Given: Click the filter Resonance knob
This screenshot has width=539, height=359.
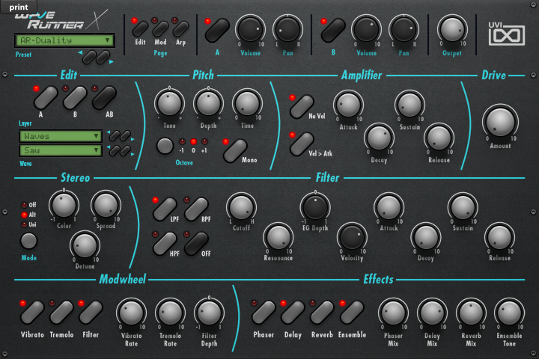Looking at the screenshot, I should [278, 237].
